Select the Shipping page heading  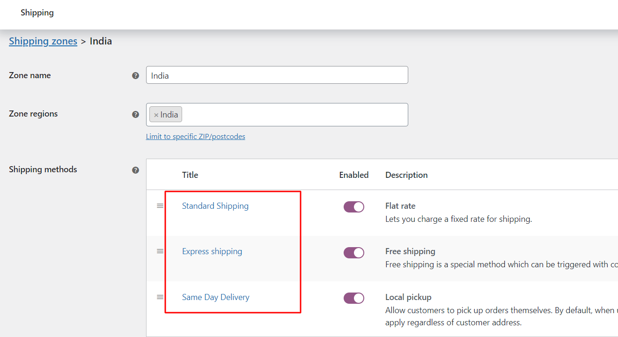coord(37,13)
